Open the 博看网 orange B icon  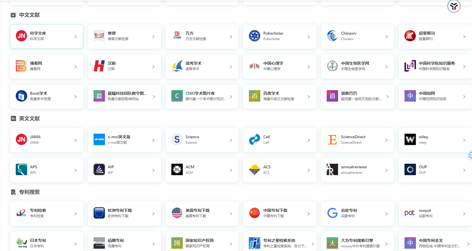[x=21, y=66]
